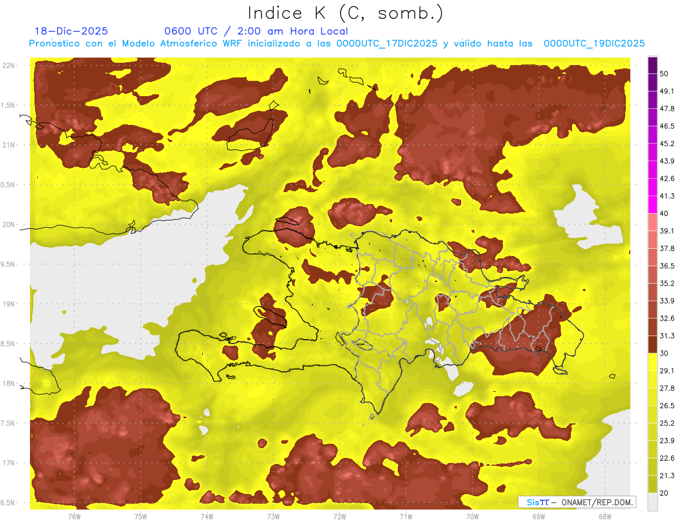The height and width of the screenshot is (524, 679).
Task: Click the colorbar label '40'
Action: pos(664,214)
